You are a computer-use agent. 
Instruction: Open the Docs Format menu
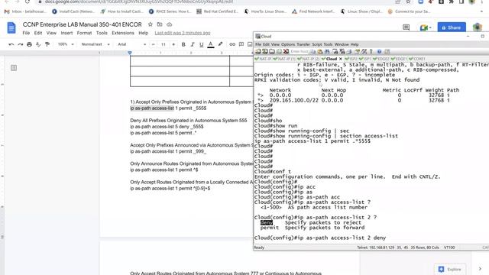click(x=84, y=33)
